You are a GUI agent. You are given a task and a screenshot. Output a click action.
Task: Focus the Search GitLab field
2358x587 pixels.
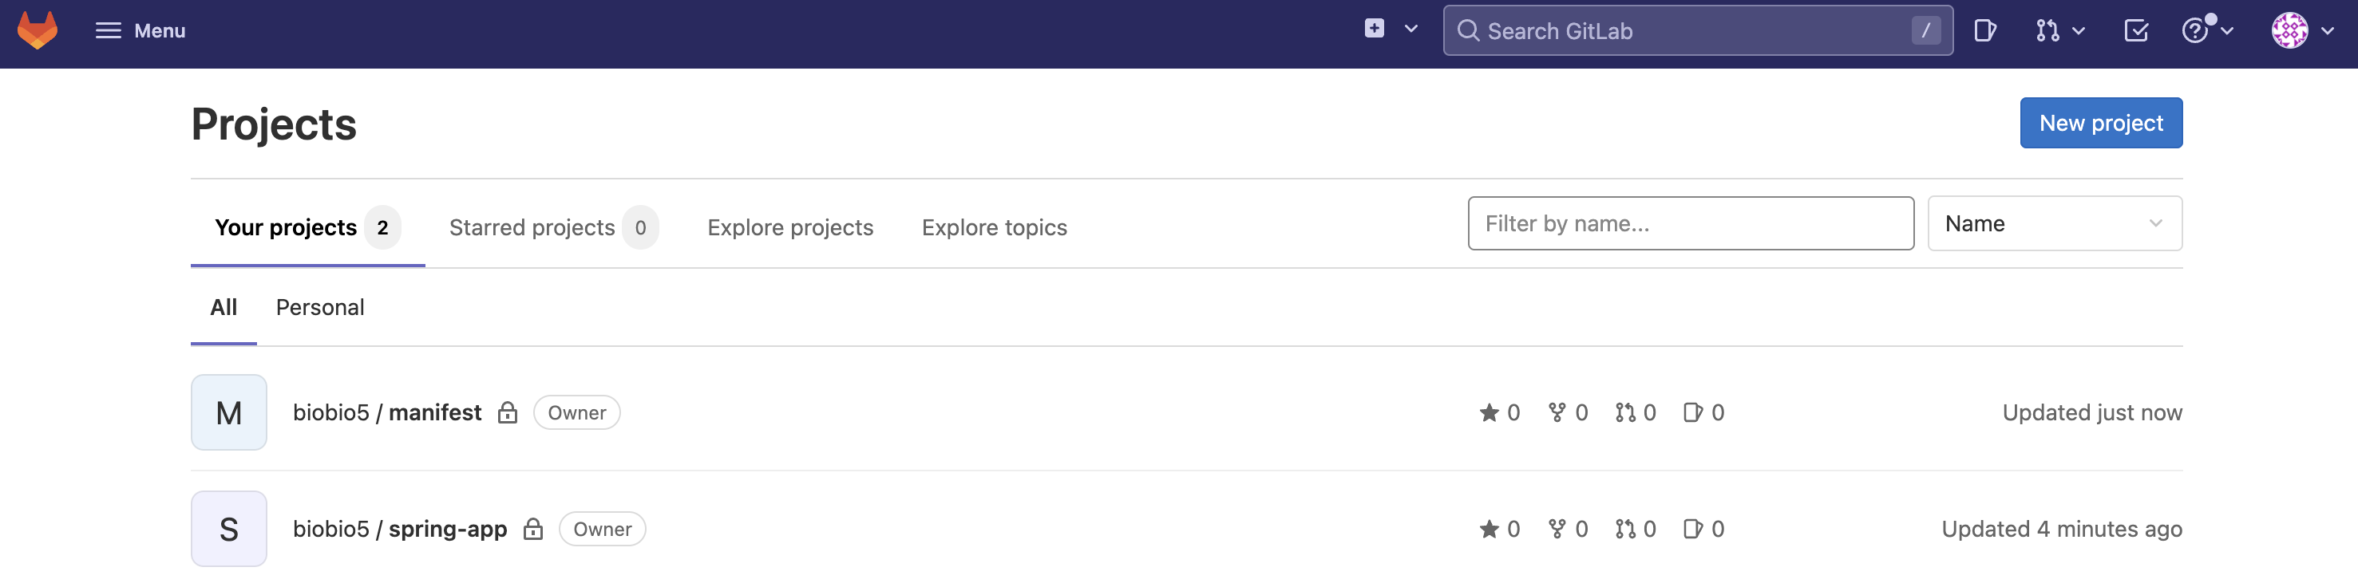pos(1697,31)
